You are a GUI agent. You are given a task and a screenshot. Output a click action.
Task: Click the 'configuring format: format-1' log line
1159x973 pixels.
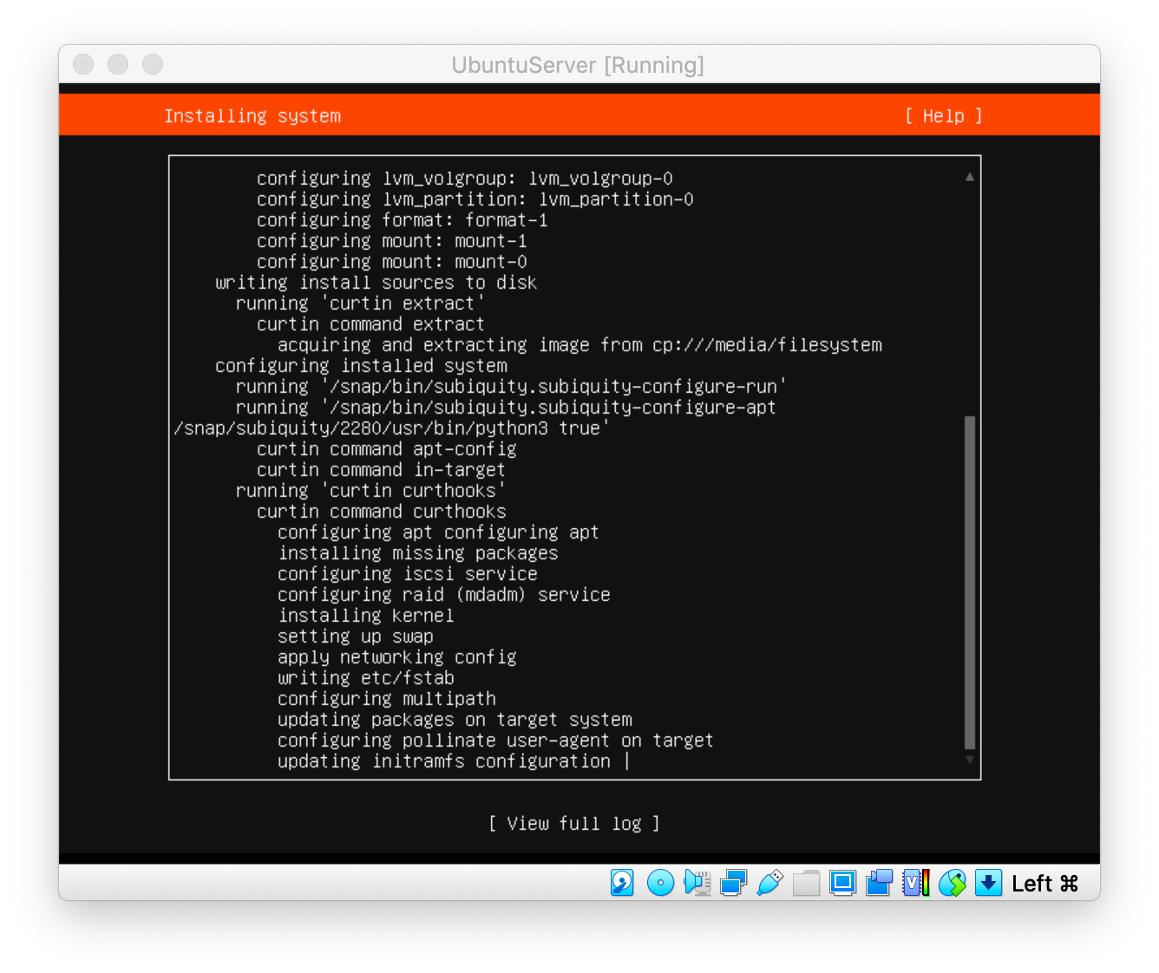point(403,220)
